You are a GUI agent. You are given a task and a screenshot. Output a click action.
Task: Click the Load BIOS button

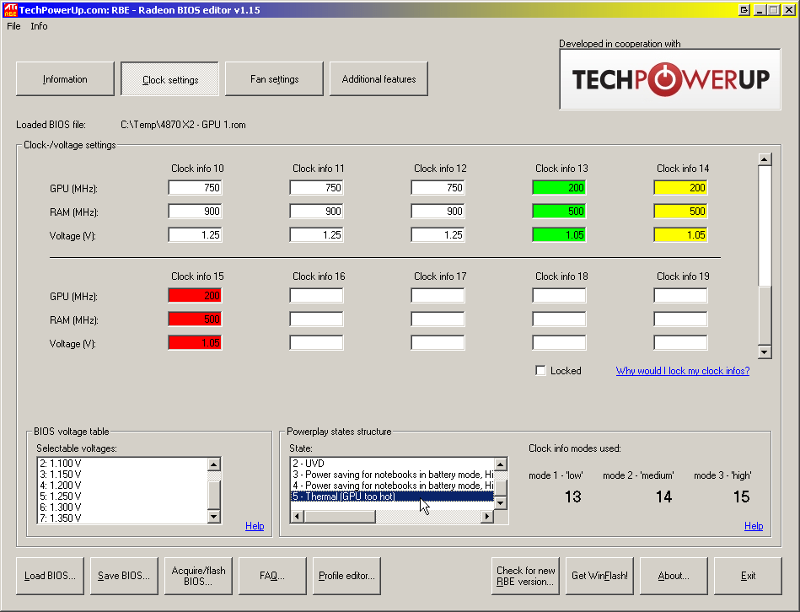tap(50, 575)
